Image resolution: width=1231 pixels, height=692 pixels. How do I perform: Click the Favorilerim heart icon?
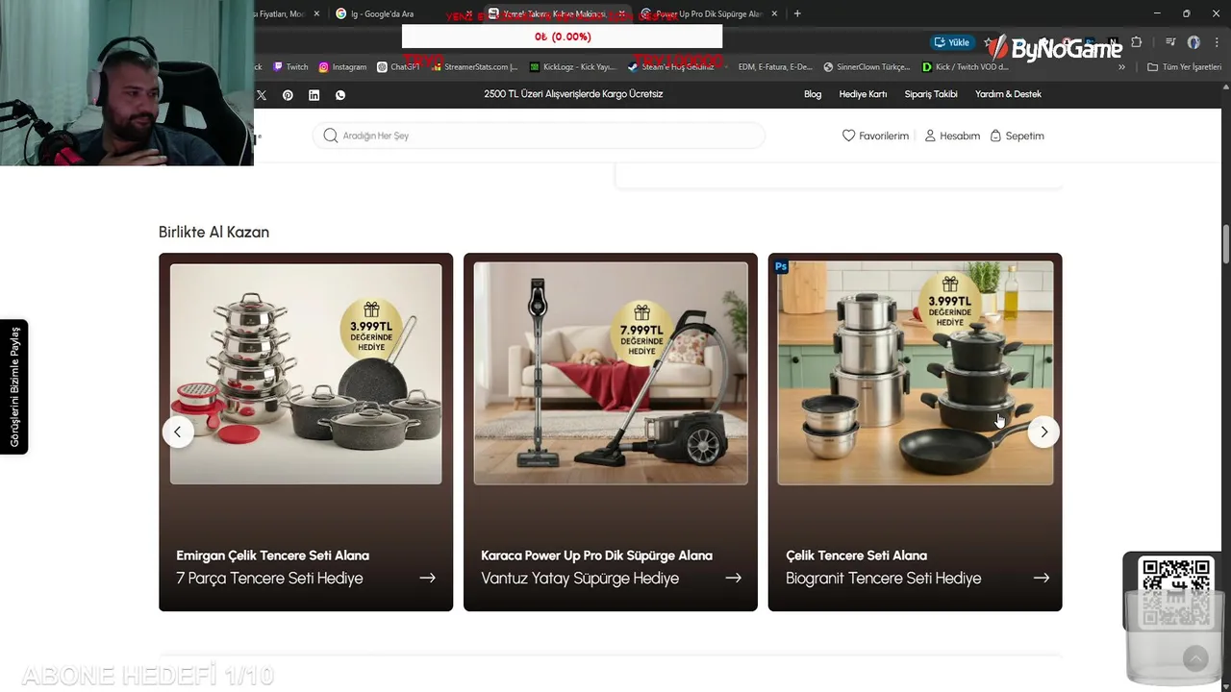[x=848, y=136]
